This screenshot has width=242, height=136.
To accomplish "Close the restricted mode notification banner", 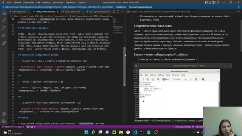I will [x=239, y=7].
